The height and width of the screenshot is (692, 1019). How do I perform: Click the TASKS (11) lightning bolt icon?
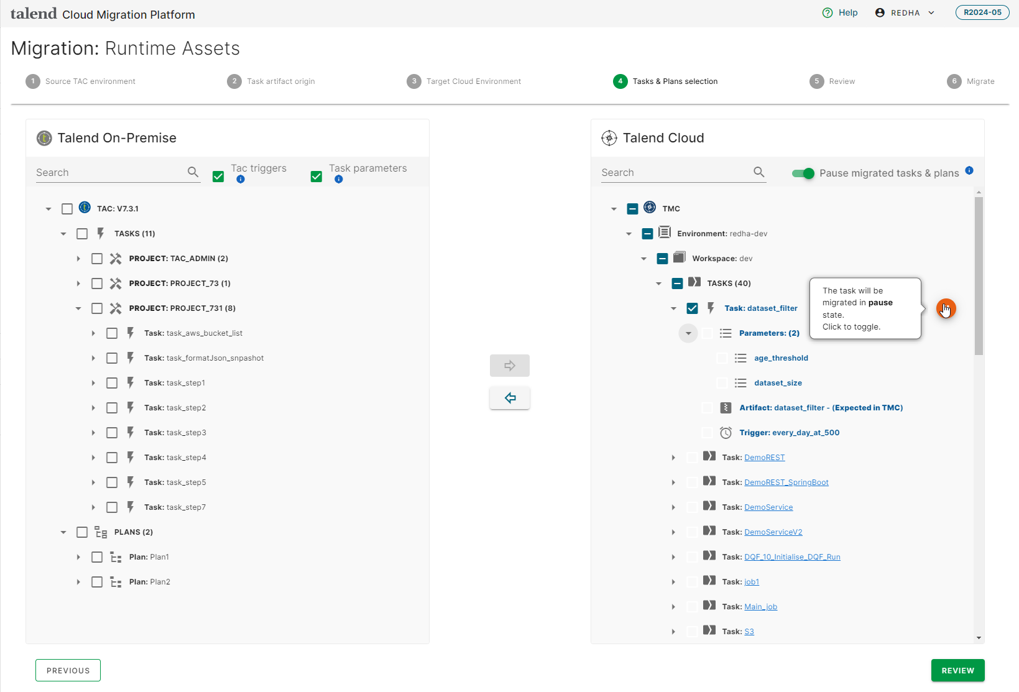pos(101,233)
